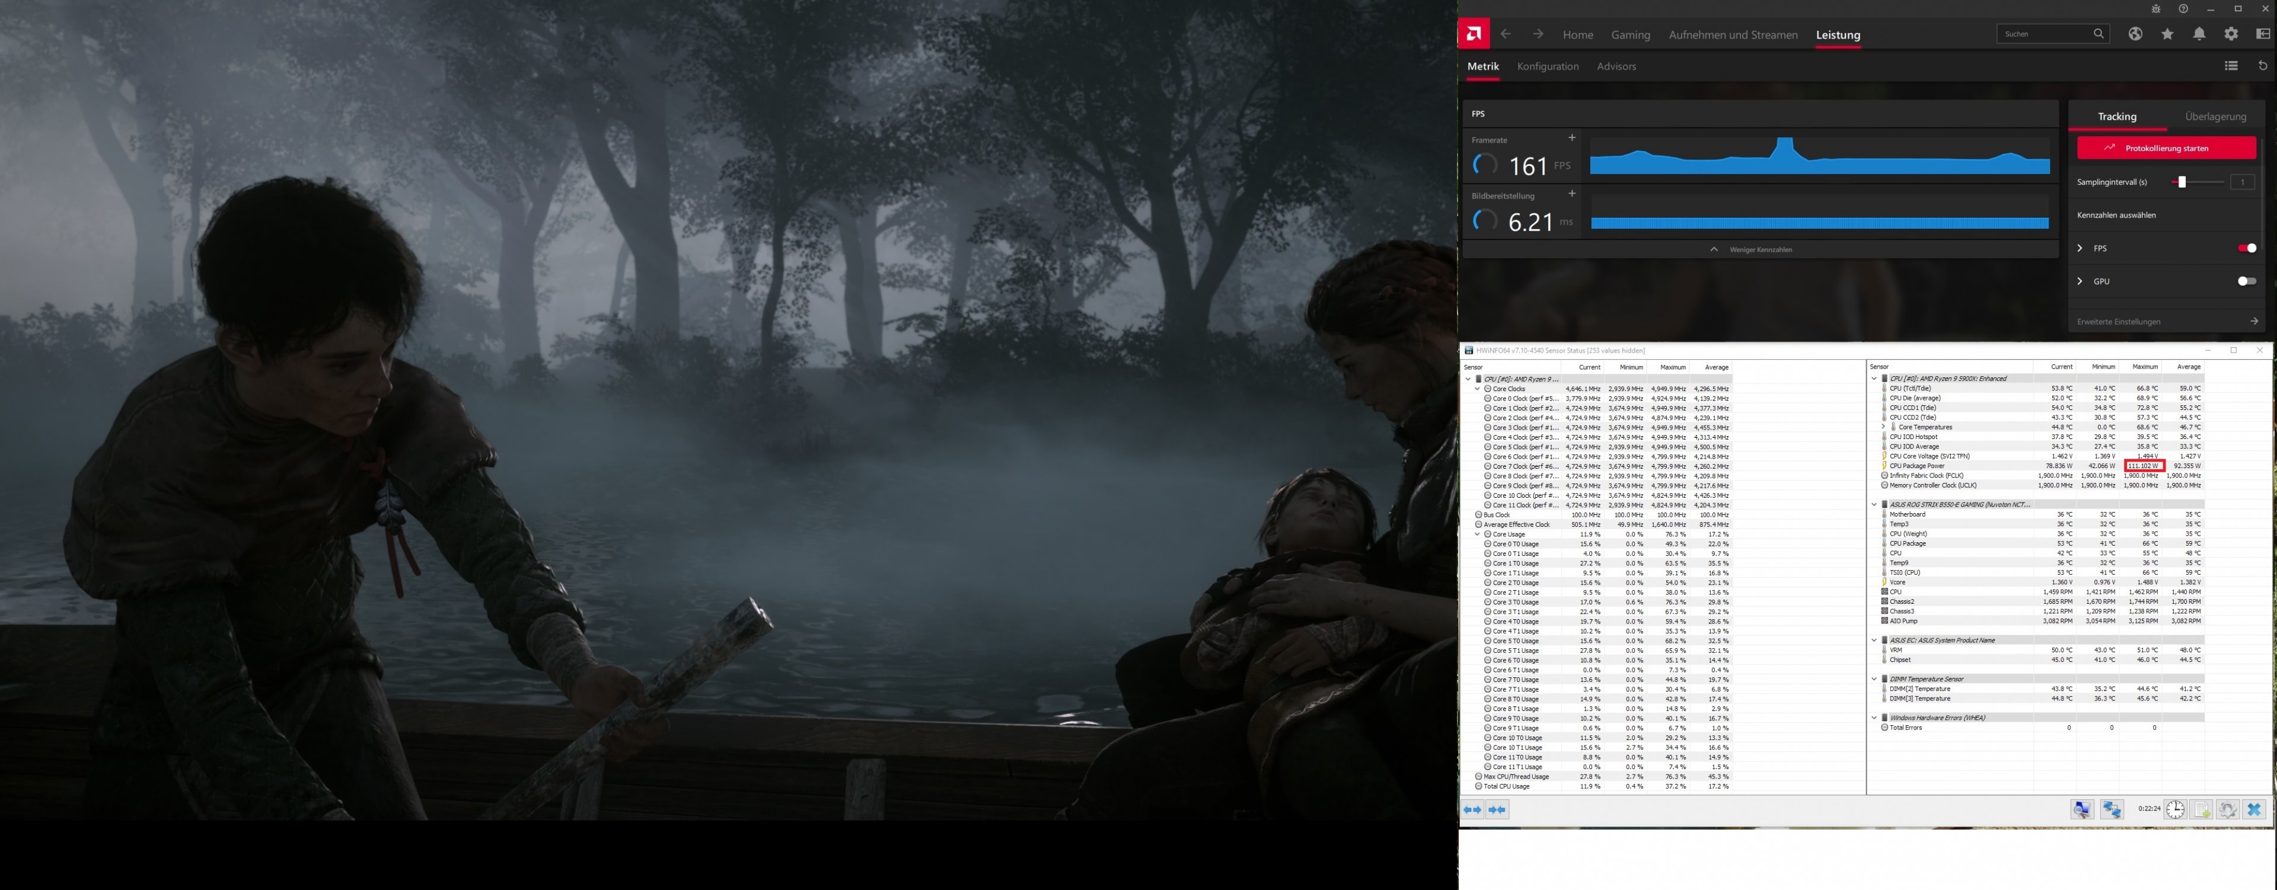Expand the Core Temperatures row

(x=1883, y=427)
